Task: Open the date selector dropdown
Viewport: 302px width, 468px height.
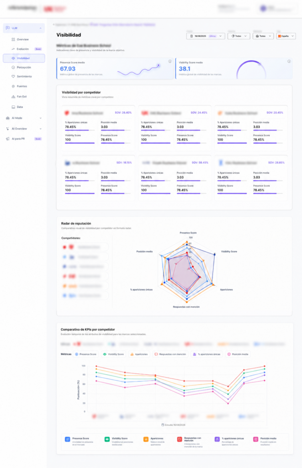Action: click(206, 36)
